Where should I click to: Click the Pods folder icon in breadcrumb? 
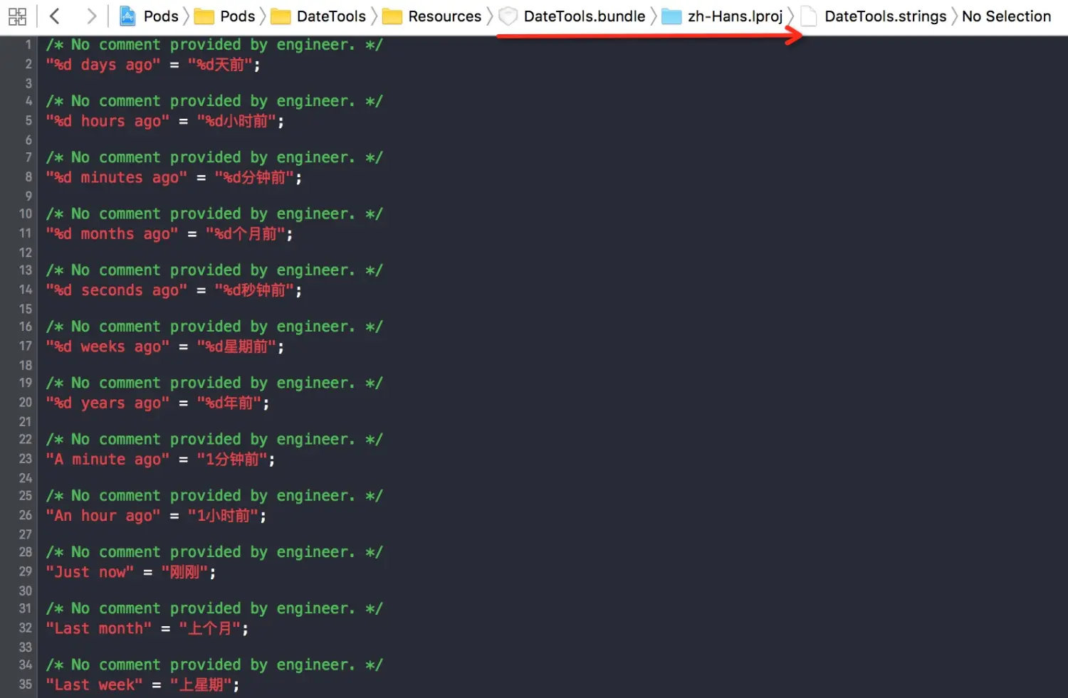204,16
